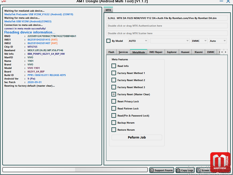
Task: Click the RNID value in log
Action: [52, 36]
